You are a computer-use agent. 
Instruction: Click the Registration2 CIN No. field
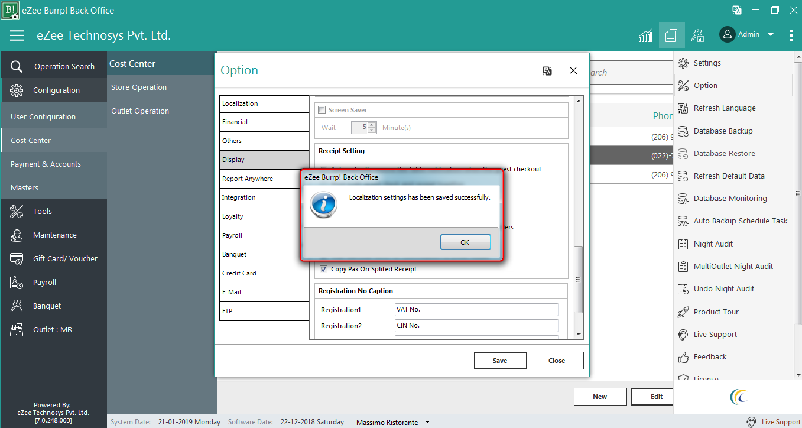pyautogui.click(x=476, y=326)
